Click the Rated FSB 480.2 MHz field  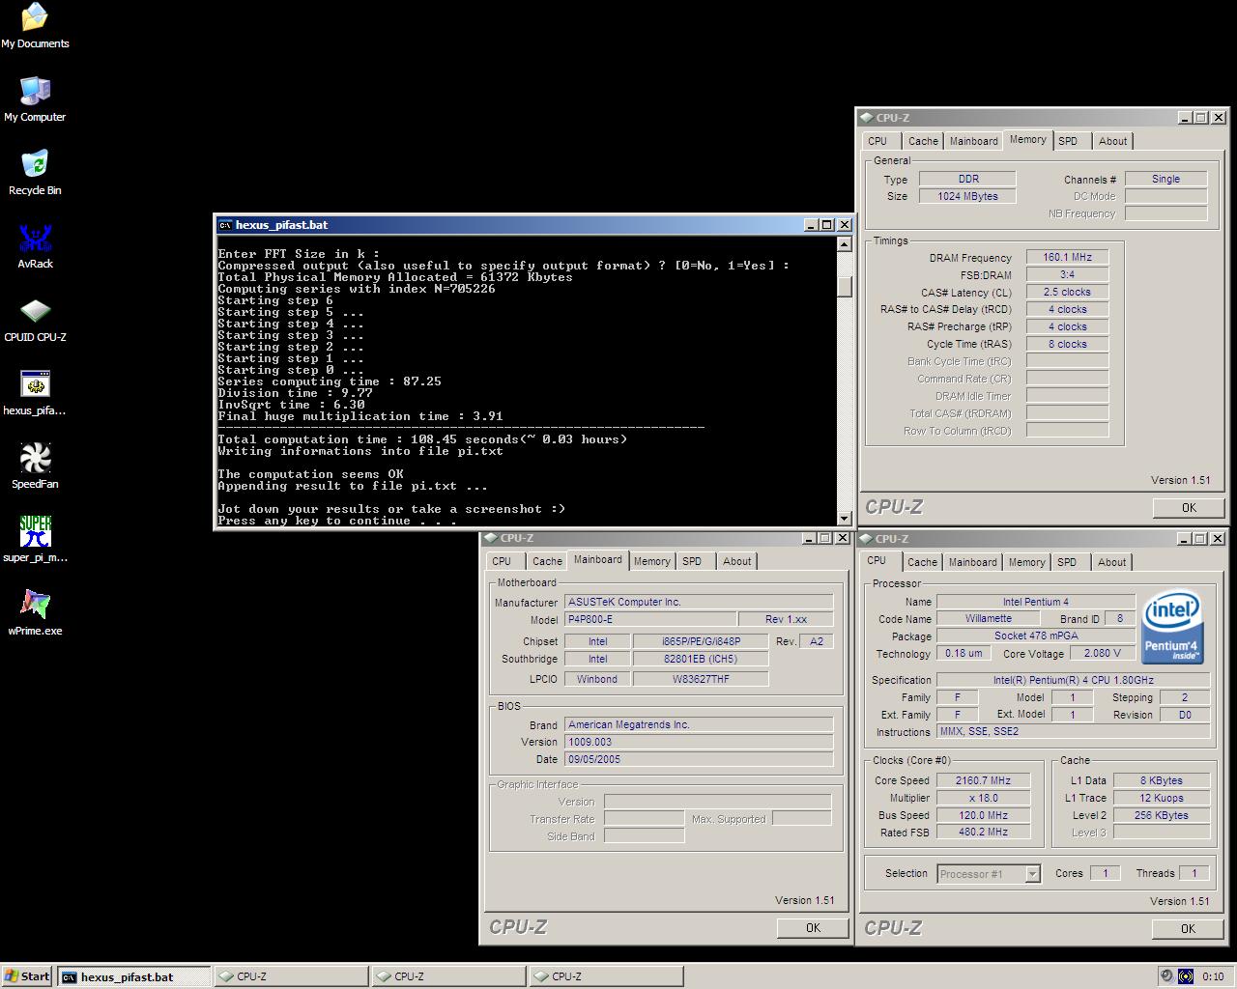tap(983, 832)
